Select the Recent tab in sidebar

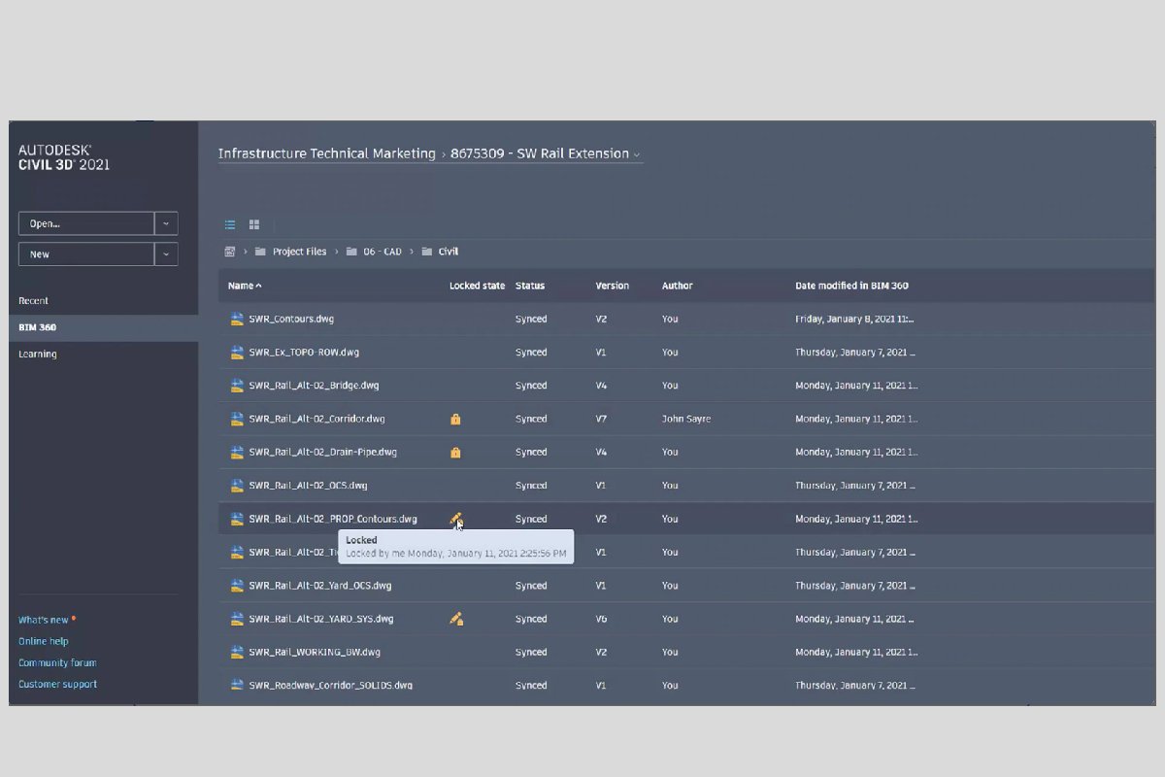click(x=33, y=301)
